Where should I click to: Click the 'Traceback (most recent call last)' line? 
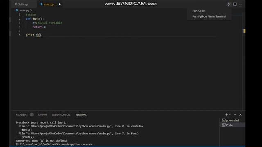(x=41, y=122)
